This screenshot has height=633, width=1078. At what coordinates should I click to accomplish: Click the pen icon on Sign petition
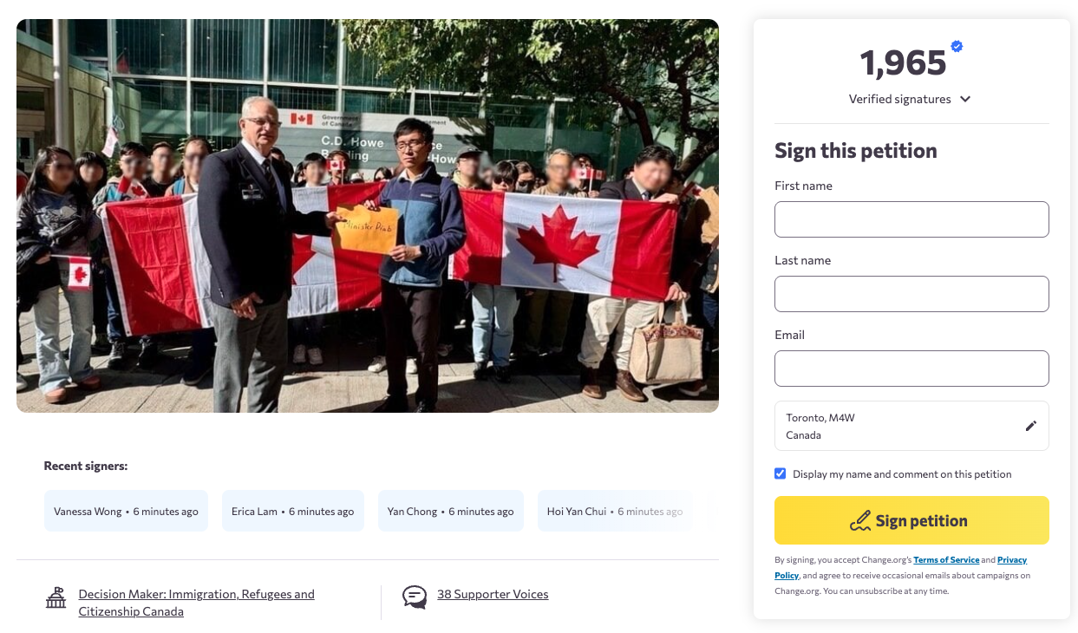tap(859, 521)
